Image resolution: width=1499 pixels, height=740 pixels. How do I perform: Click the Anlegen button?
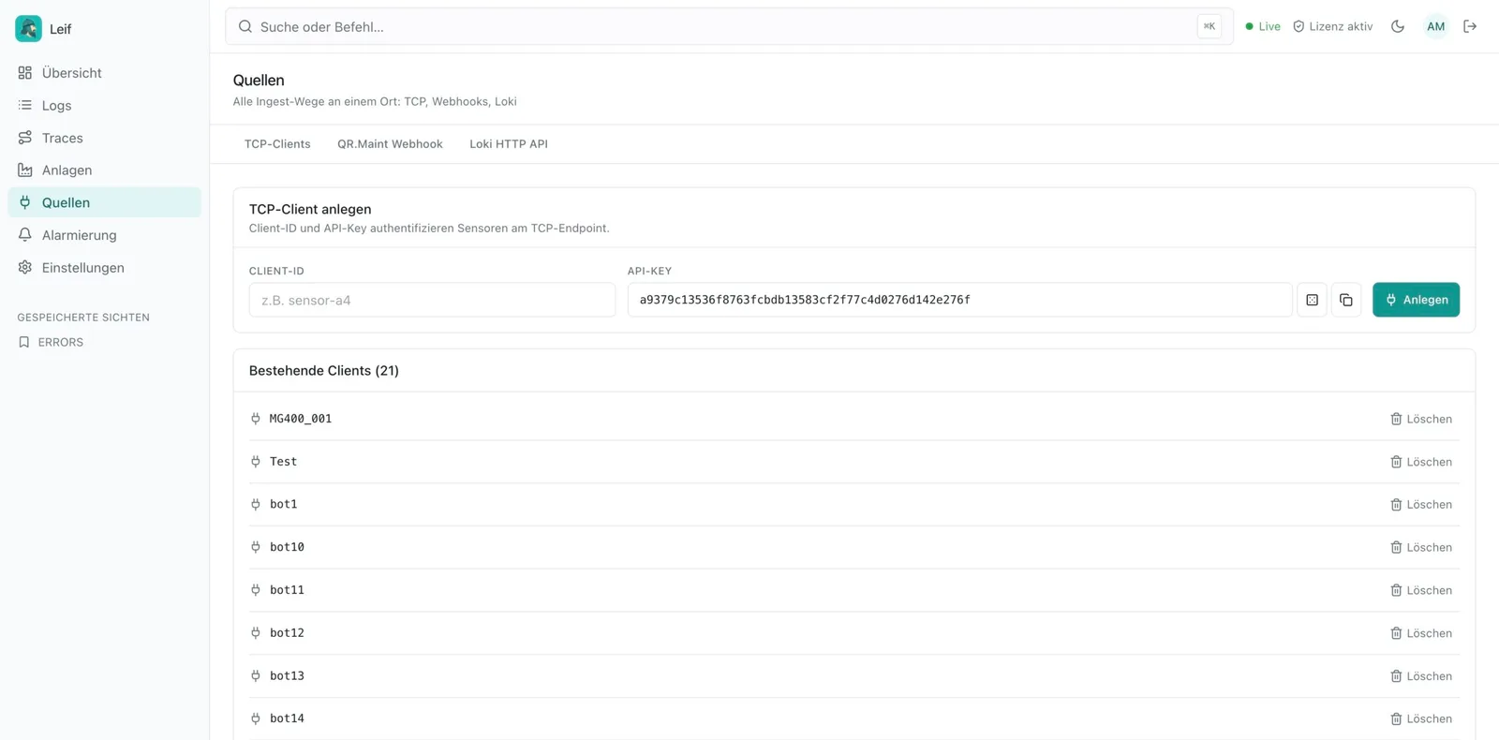pyautogui.click(x=1416, y=300)
